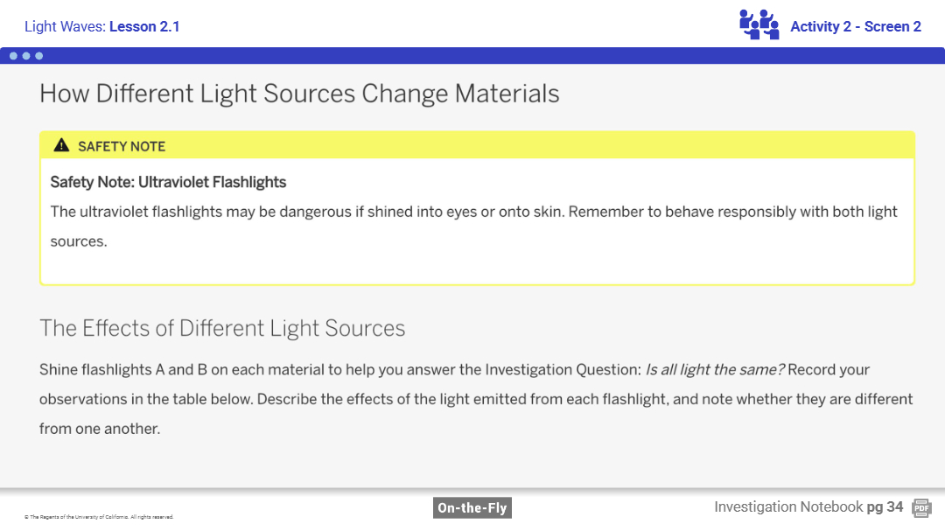Click the yellow SAFETY NOTE header bar
The image size is (945, 531).
[x=477, y=146]
